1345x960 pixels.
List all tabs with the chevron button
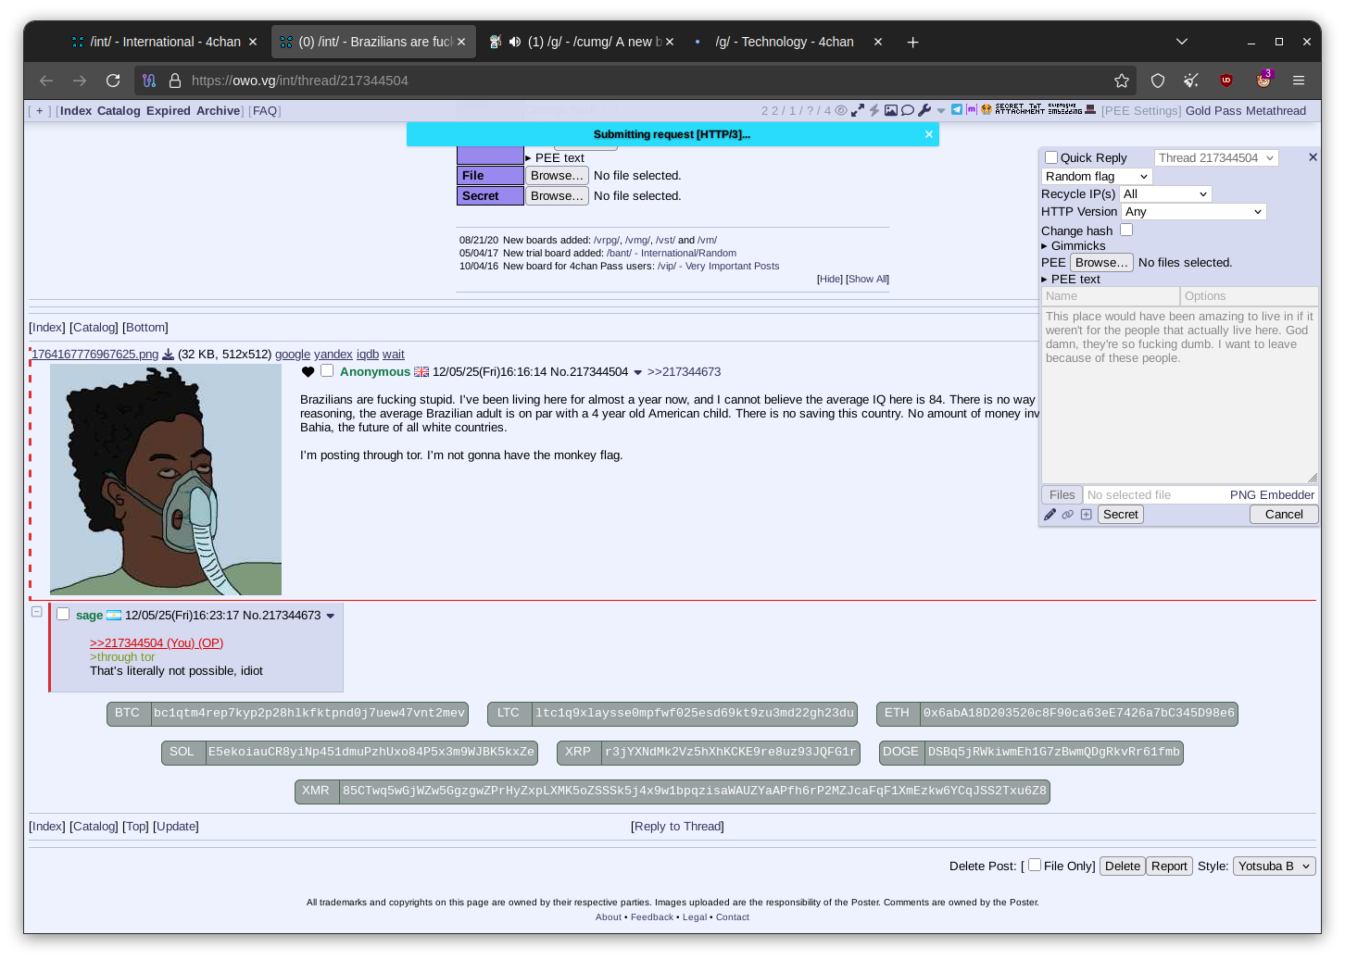1181,42
